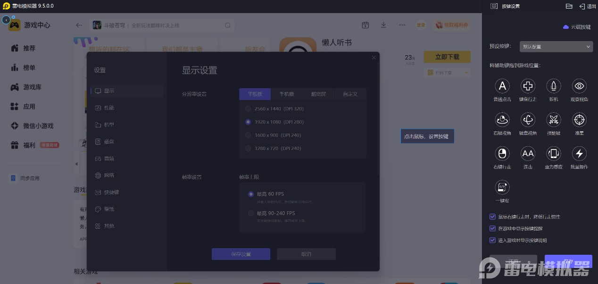Image resolution: width=598 pixels, height=284 pixels.
Task: Switch to the 手机版 resolution tab
Action: pyautogui.click(x=287, y=94)
